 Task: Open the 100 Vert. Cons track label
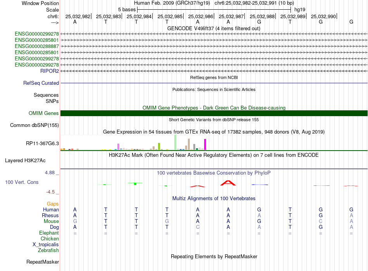click(x=22, y=182)
